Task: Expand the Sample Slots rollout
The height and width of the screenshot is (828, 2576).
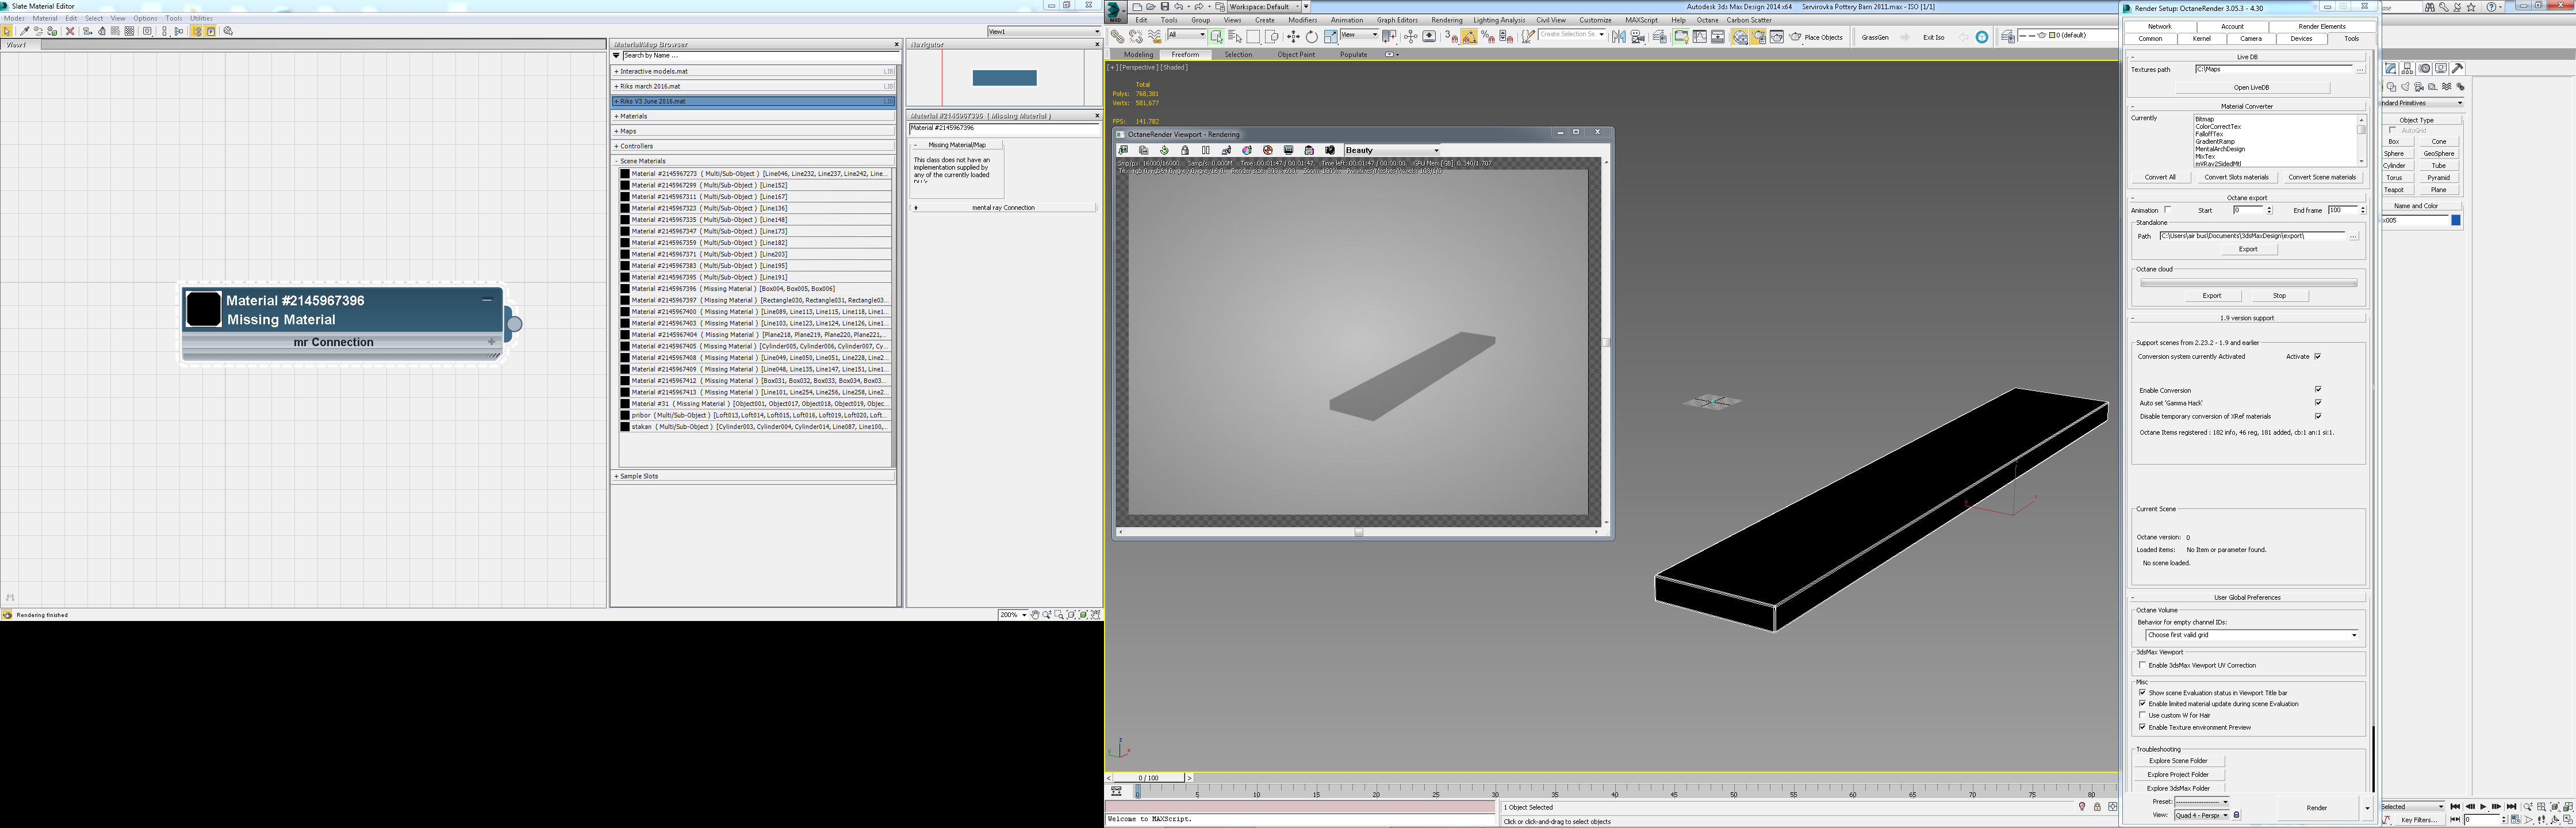Action: (x=639, y=476)
